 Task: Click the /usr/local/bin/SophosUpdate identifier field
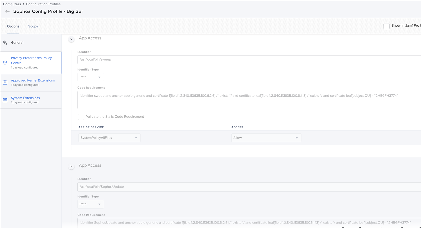click(249, 187)
